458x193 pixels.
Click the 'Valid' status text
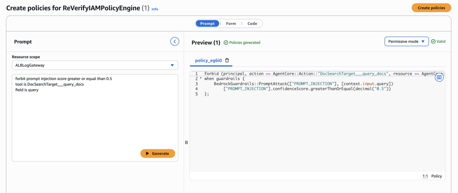(x=441, y=41)
